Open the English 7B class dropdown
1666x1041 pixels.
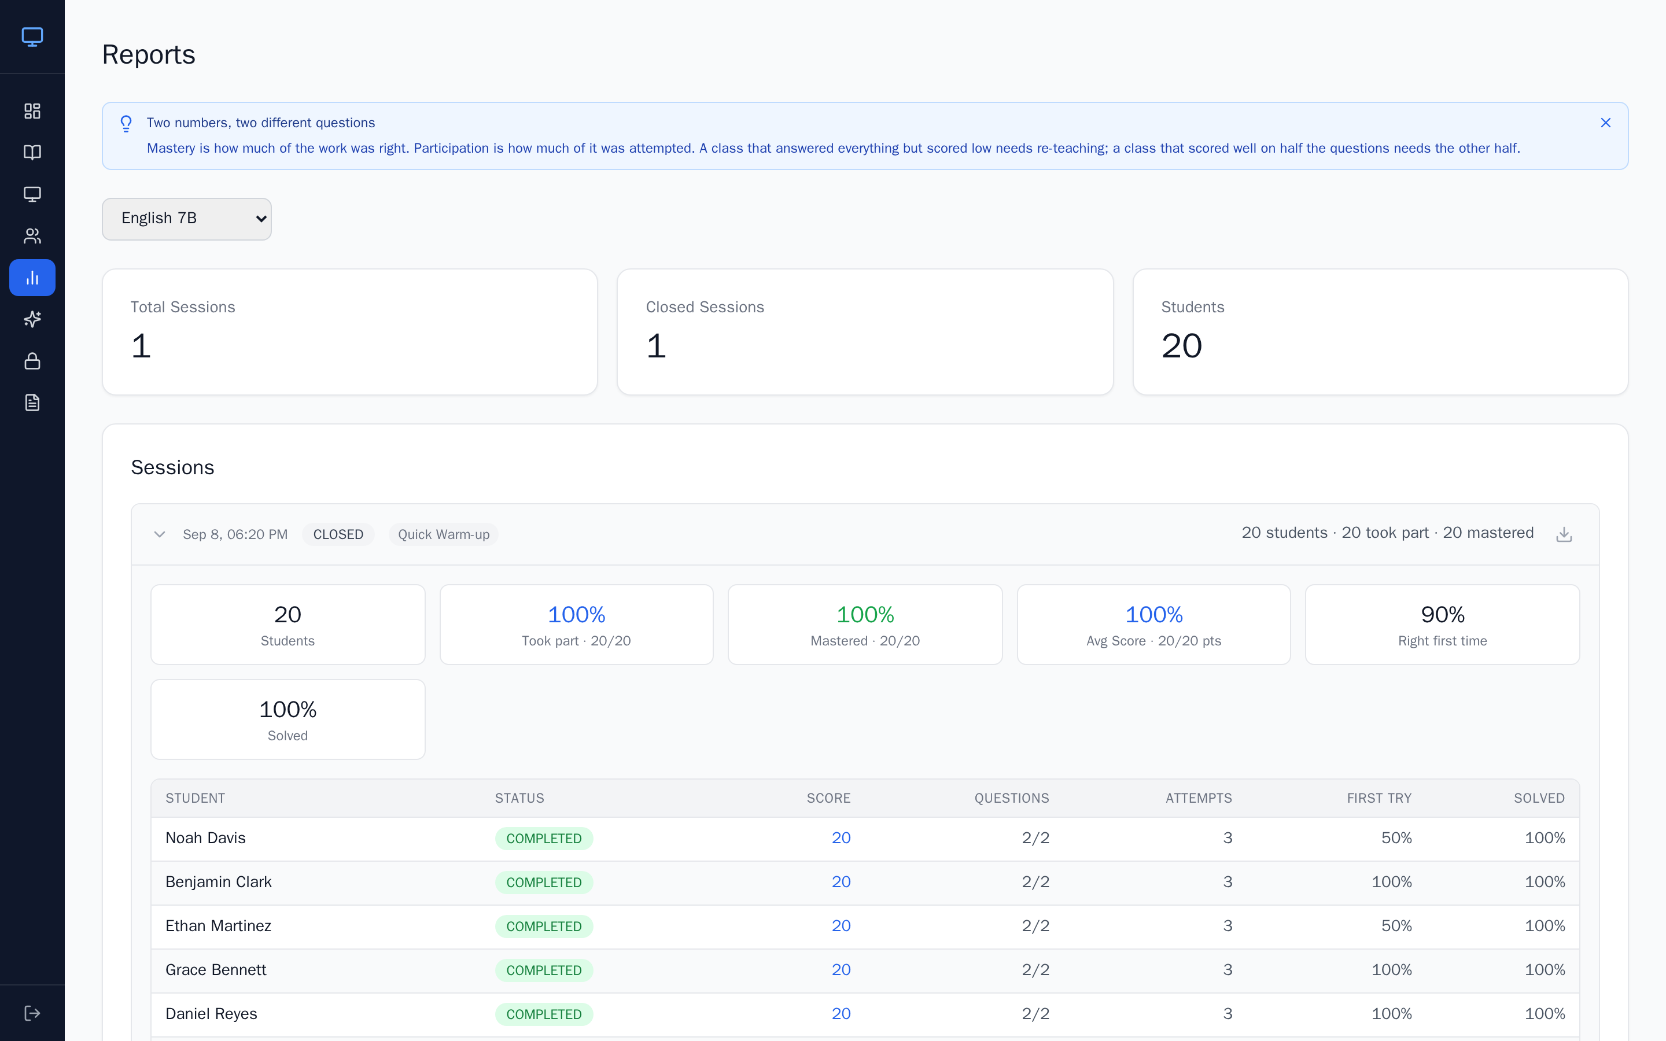[x=187, y=219]
